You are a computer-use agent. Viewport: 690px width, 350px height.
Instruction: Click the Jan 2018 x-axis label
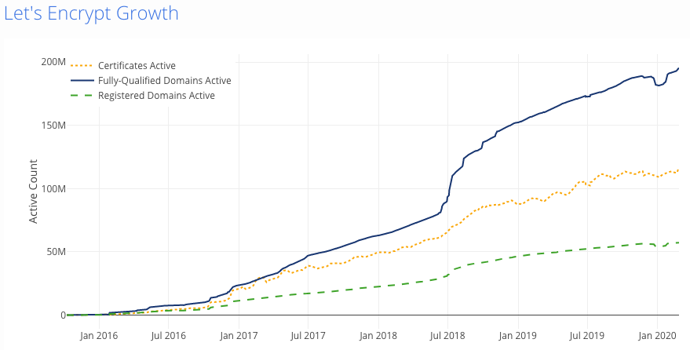click(x=378, y=336)
